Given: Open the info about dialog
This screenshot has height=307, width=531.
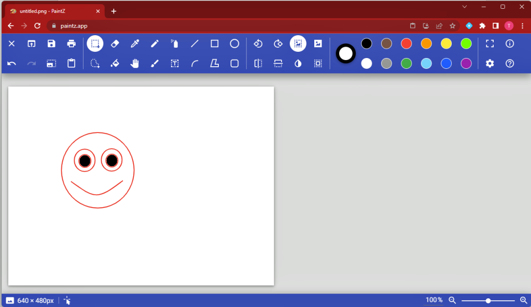Looking at the screenshot, I should pyautogui.click(x=510, y=43).
